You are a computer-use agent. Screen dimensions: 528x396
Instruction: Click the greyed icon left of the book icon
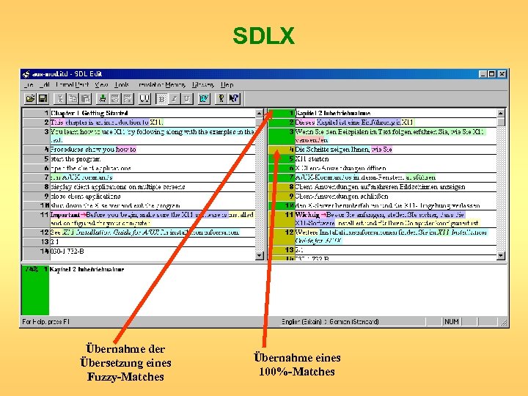[128, 98]
